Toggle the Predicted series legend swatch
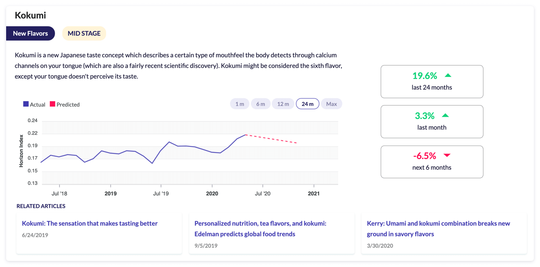Viewport: 540px width, 267px height. click(52, 104)
